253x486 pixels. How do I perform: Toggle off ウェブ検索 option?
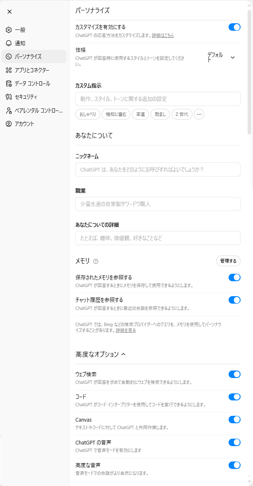(234, 374)
